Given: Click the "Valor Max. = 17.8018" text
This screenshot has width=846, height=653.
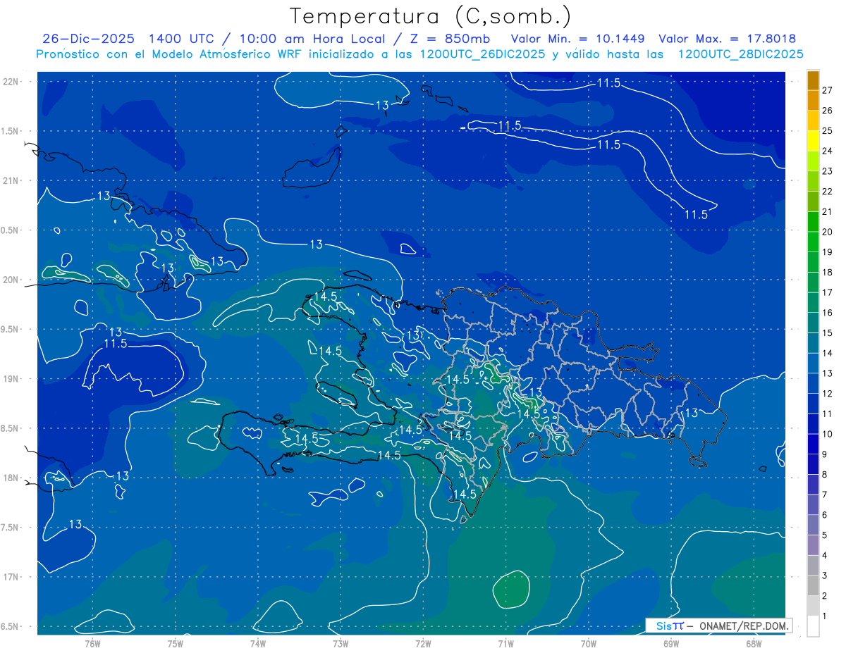Looking at the screenshot, I should coord(728,39).
